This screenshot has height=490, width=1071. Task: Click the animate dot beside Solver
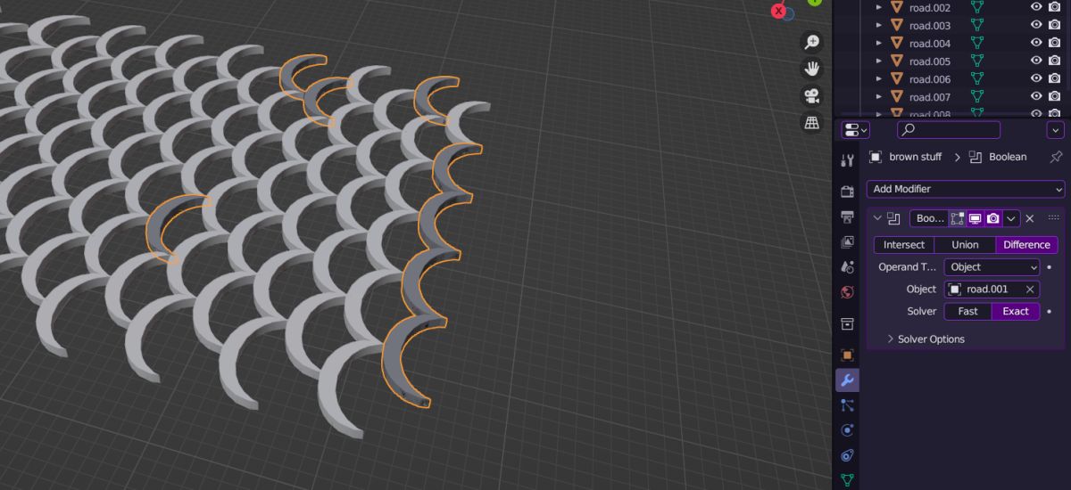coord(1049,312)
